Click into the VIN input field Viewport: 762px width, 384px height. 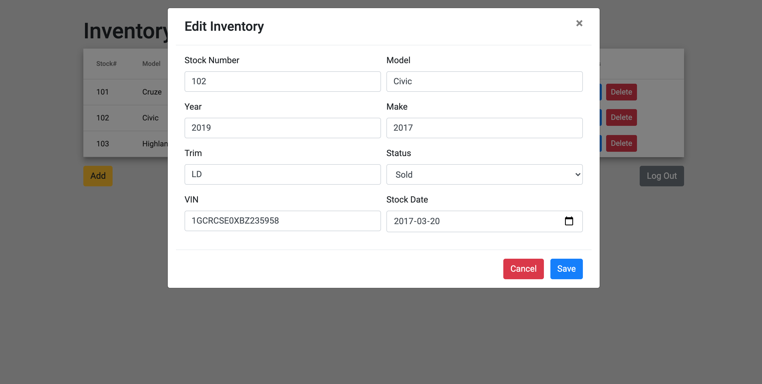tap(282, 221)
